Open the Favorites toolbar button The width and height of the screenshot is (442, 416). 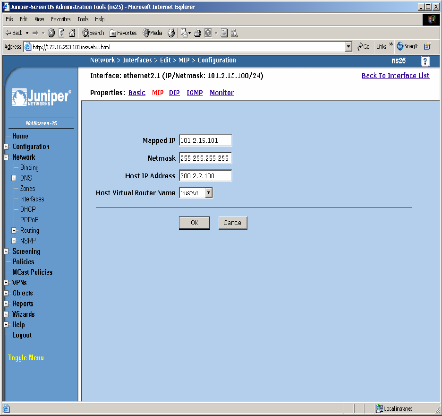(123, 33)
